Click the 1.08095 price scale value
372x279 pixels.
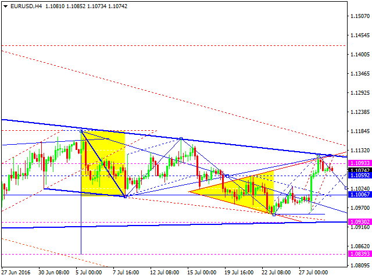click(360, 265)
